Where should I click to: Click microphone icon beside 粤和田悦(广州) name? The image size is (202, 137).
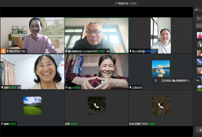click(x=8, y=51)
